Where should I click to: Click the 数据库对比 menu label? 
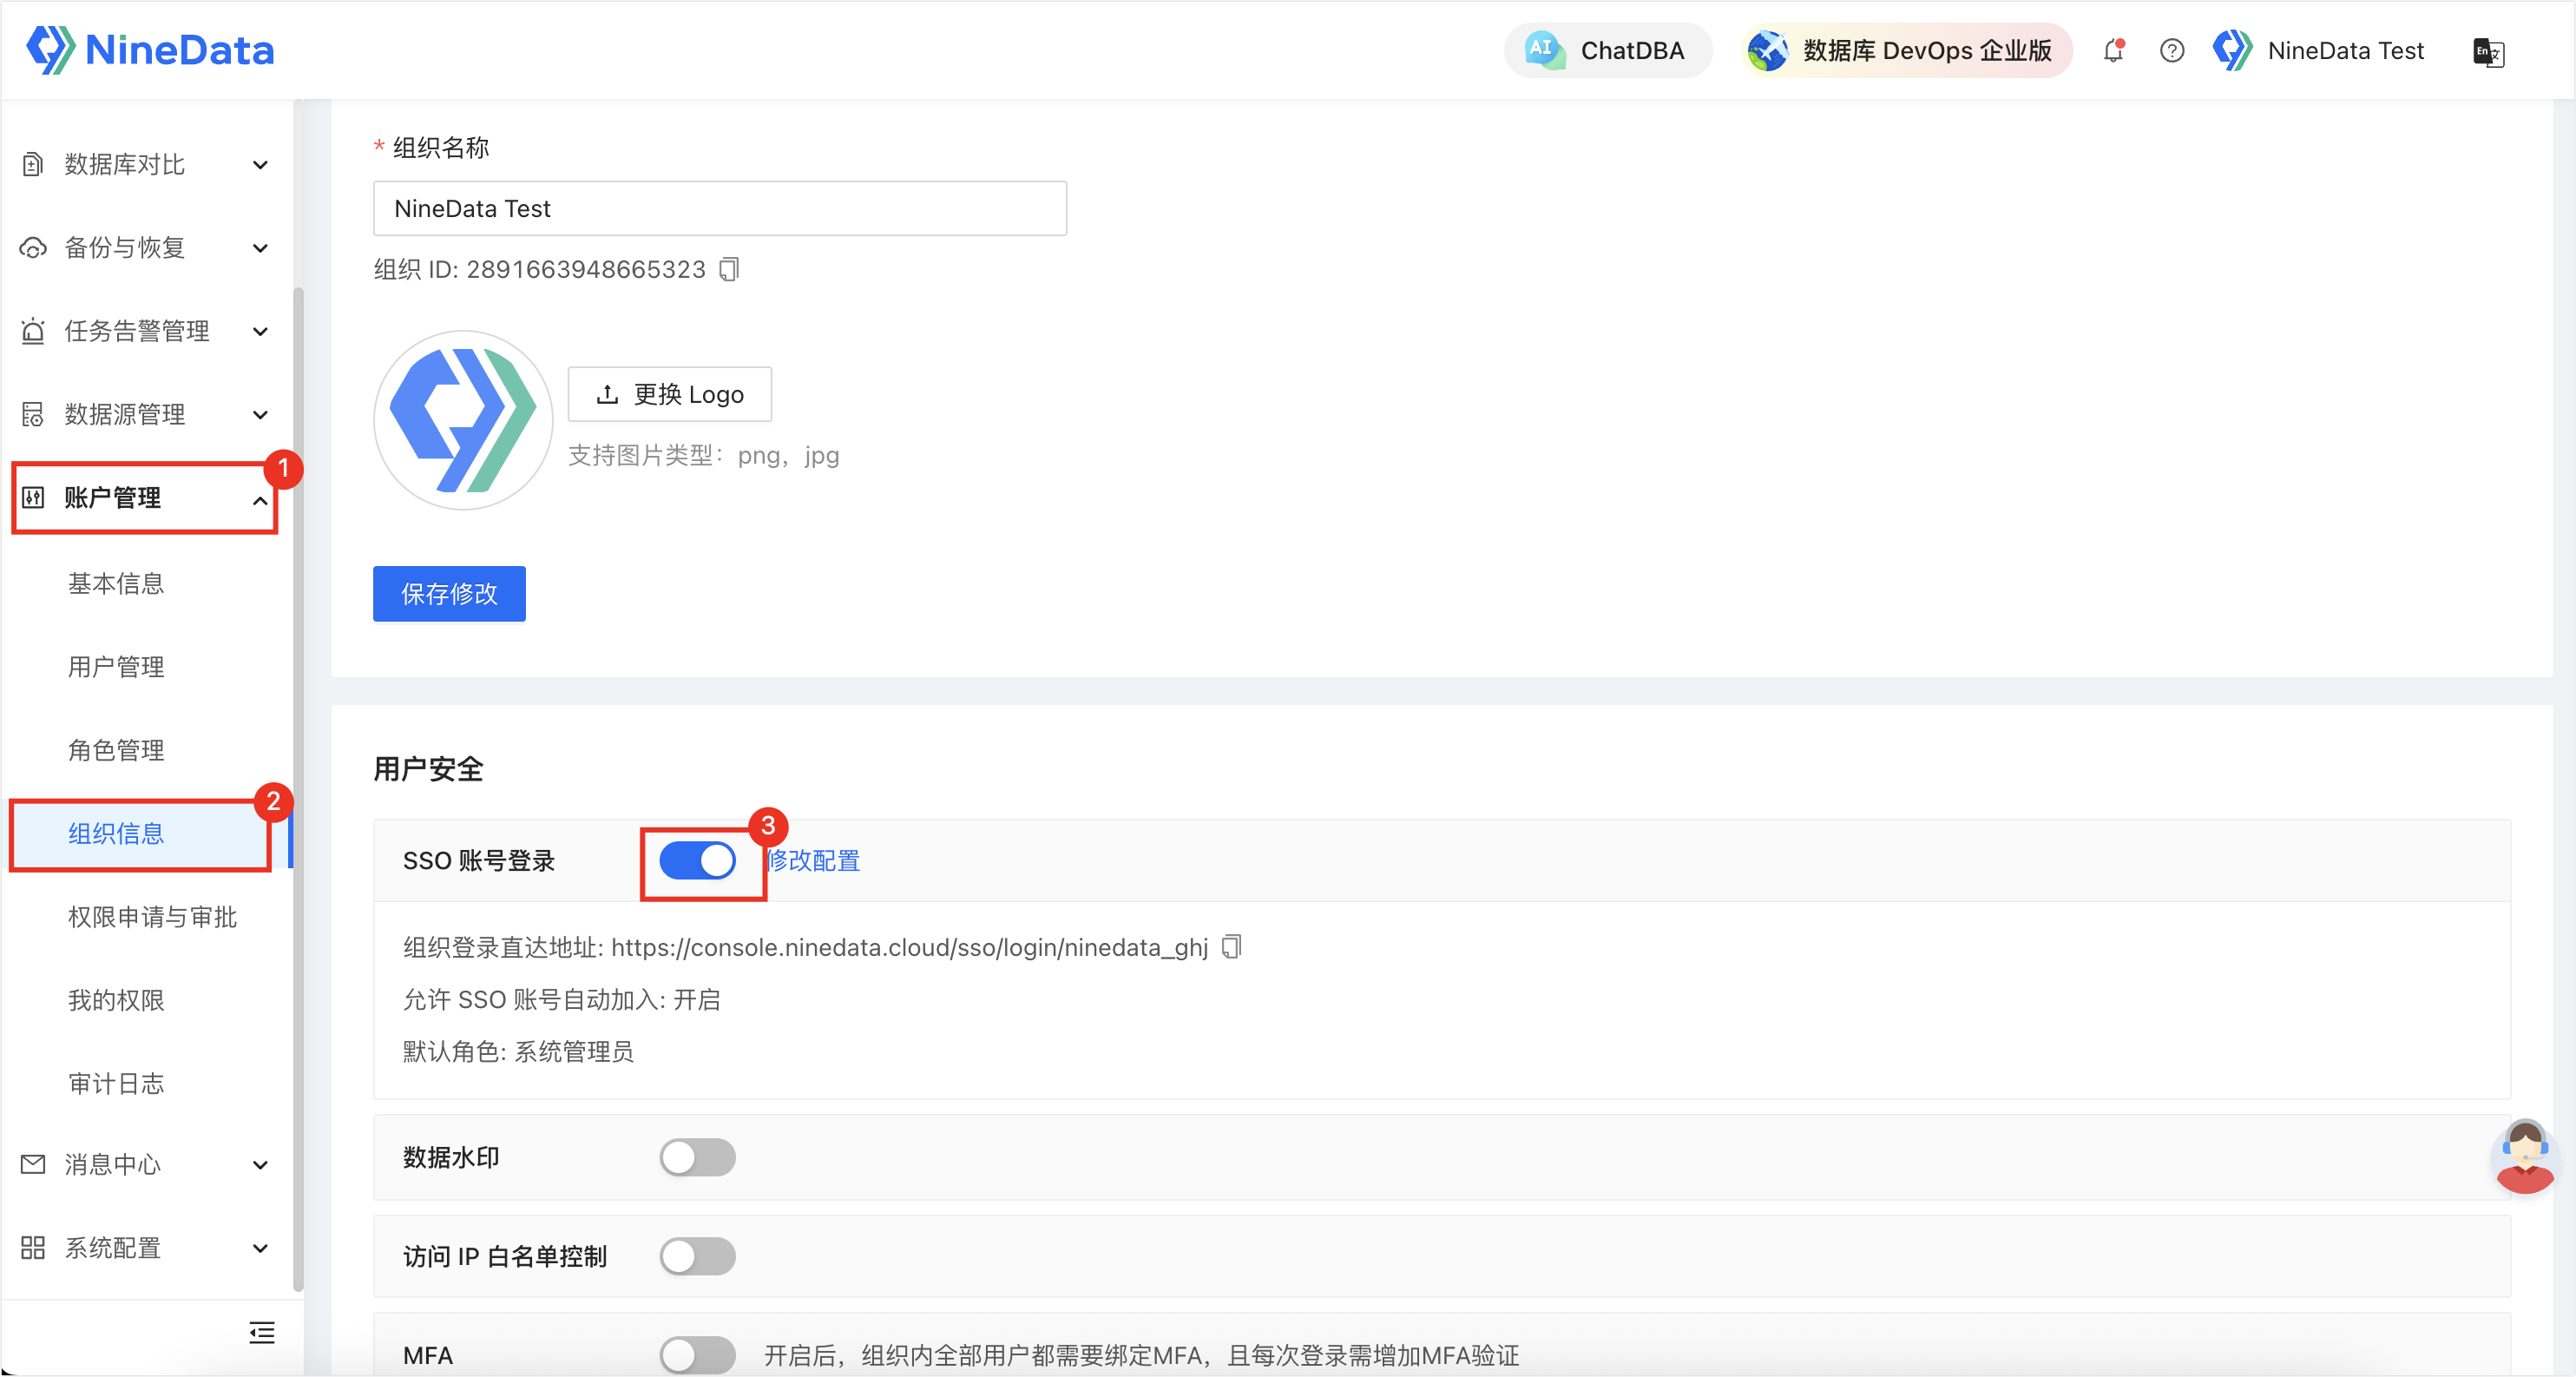[125, 164]
